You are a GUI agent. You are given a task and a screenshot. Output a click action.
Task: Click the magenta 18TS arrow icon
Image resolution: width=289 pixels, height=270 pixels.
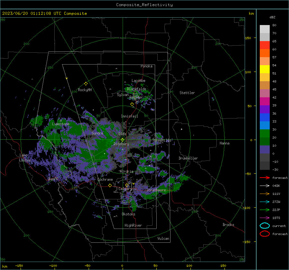coord(265,218)
